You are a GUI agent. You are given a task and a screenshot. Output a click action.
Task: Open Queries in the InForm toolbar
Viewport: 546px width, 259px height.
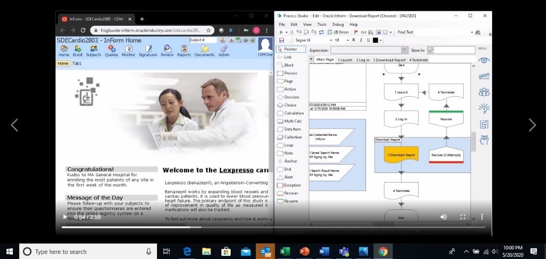[x=111, y=51]
